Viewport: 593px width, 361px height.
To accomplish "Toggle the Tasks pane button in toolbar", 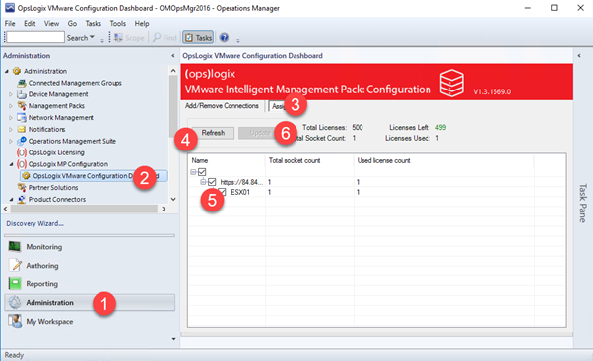I will coord(198,38).
